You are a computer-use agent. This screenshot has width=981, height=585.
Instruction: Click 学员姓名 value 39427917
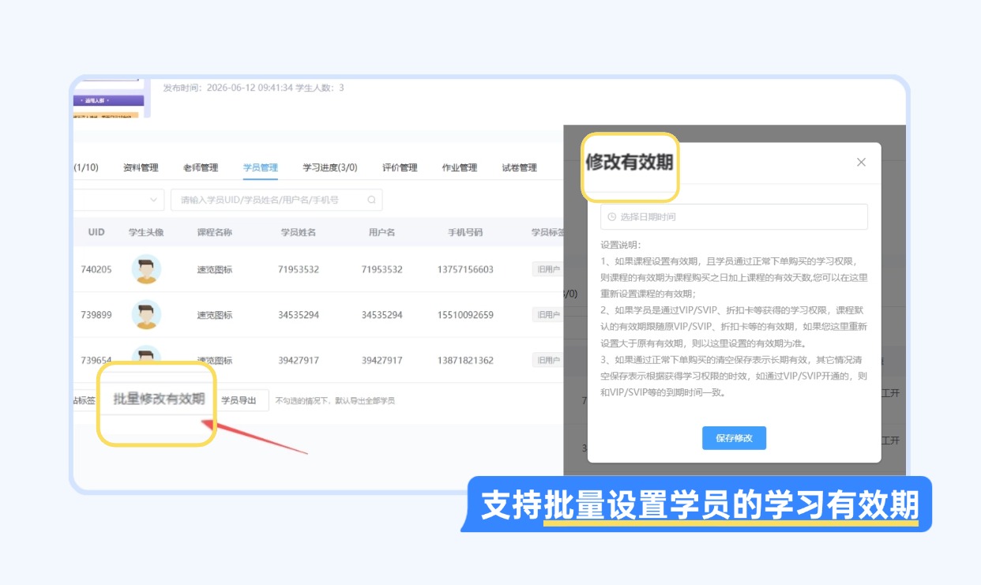(299, 361)
